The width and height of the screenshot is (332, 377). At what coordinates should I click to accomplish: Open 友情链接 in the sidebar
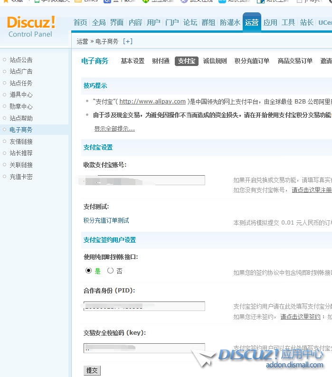click(21, 141)
